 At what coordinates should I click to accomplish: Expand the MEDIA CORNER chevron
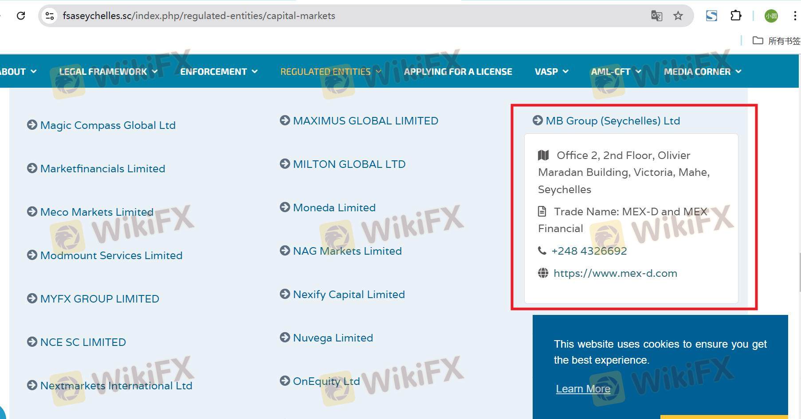[x=738, y=71]
